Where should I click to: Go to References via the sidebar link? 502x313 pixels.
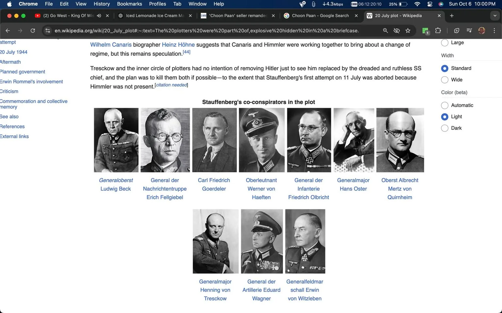click(12, 127)
